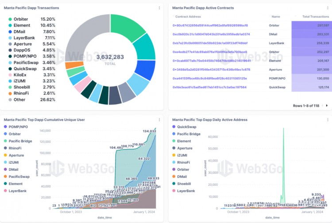This screenshot has height=223, width=332.
Task: Toggle RhinoFi series in Daily Active legend
Action: point(181,163)
